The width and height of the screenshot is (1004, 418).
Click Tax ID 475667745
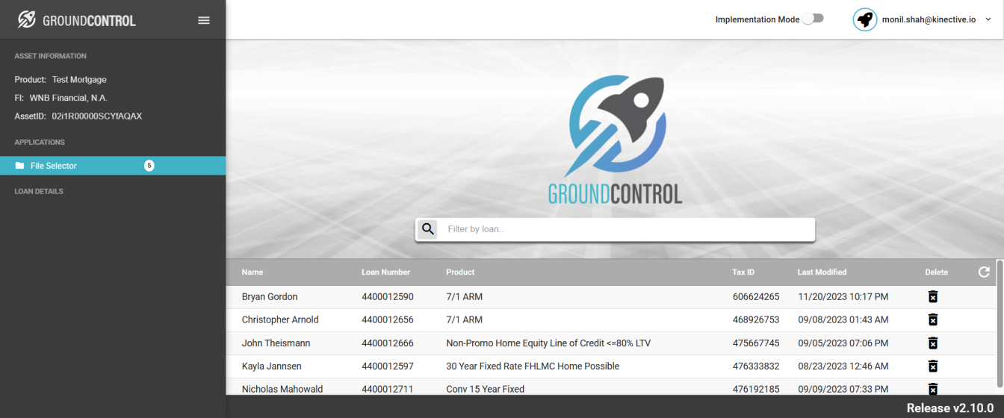756,343
